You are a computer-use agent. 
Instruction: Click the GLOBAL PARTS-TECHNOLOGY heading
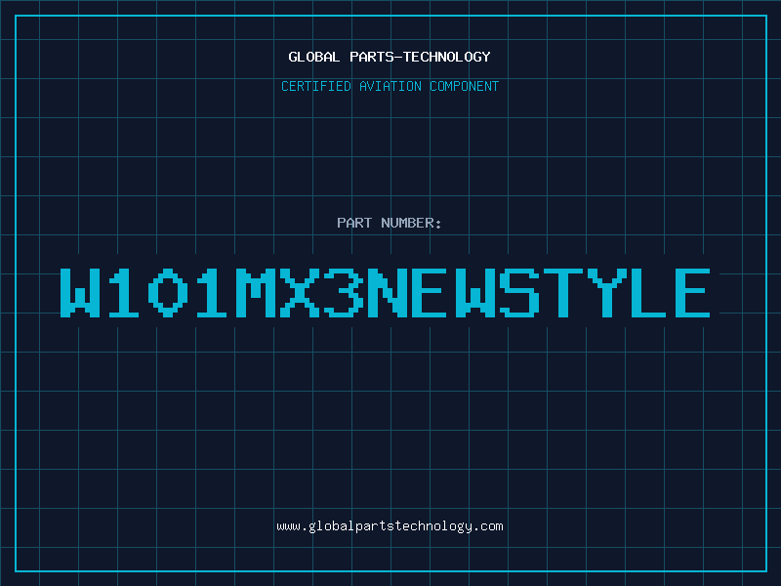[x=390, y=57]
